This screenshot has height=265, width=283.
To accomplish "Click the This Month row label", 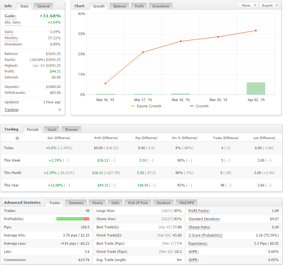I will pyautogui.click(x=13, y=173).
